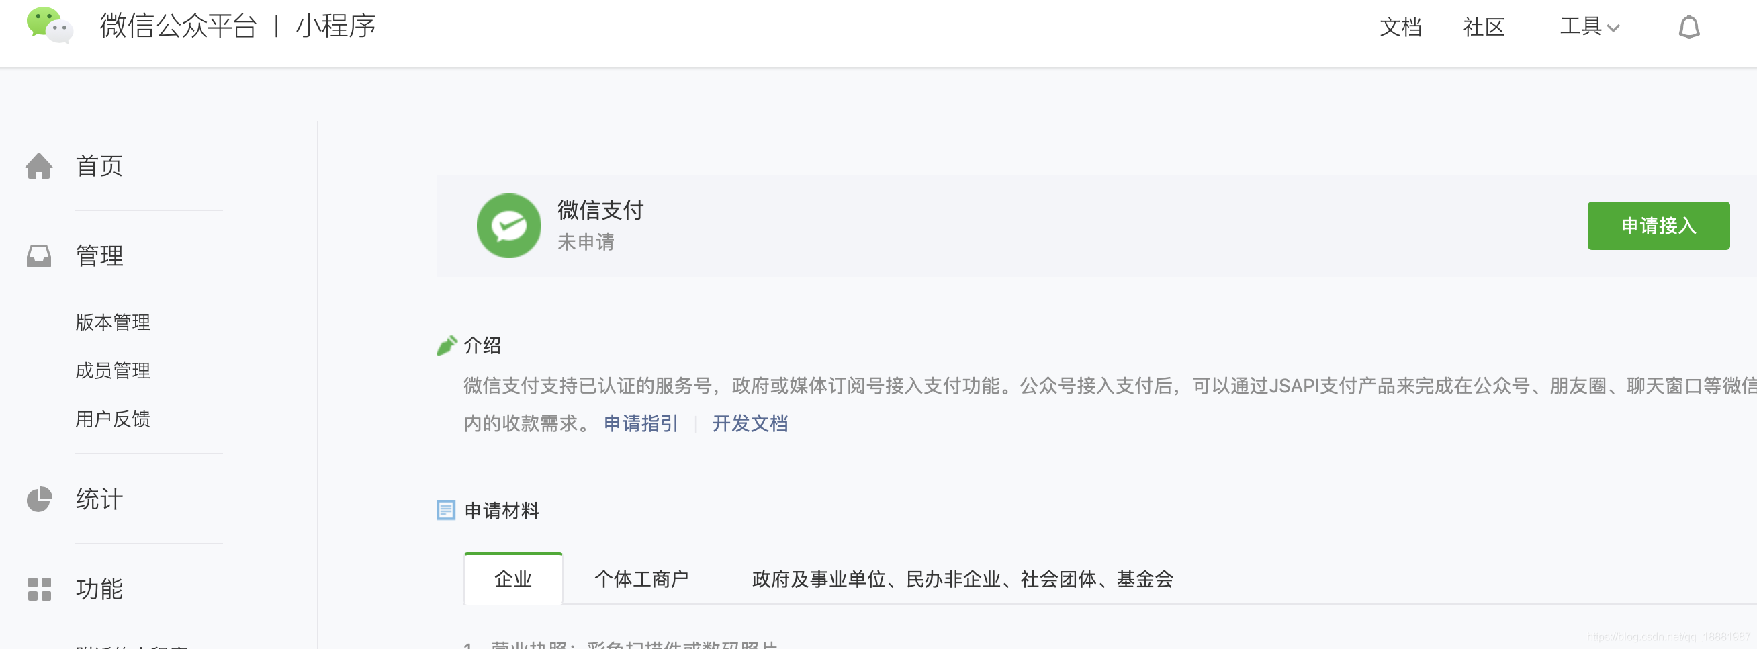Expand the 工具 dropdown menu
The width and height of the screenshot is (1757, 649).
tap(1589, 27)
